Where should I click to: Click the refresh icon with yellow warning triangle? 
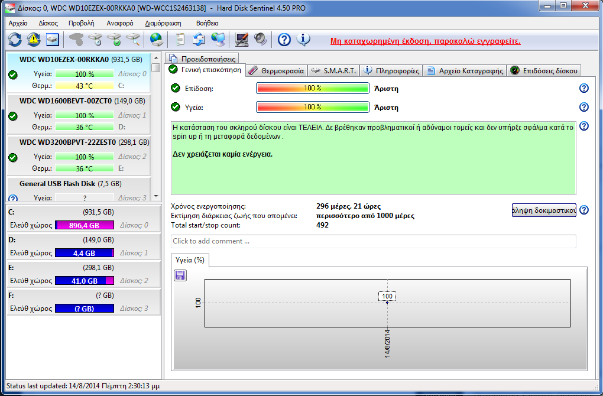(34, 39)
